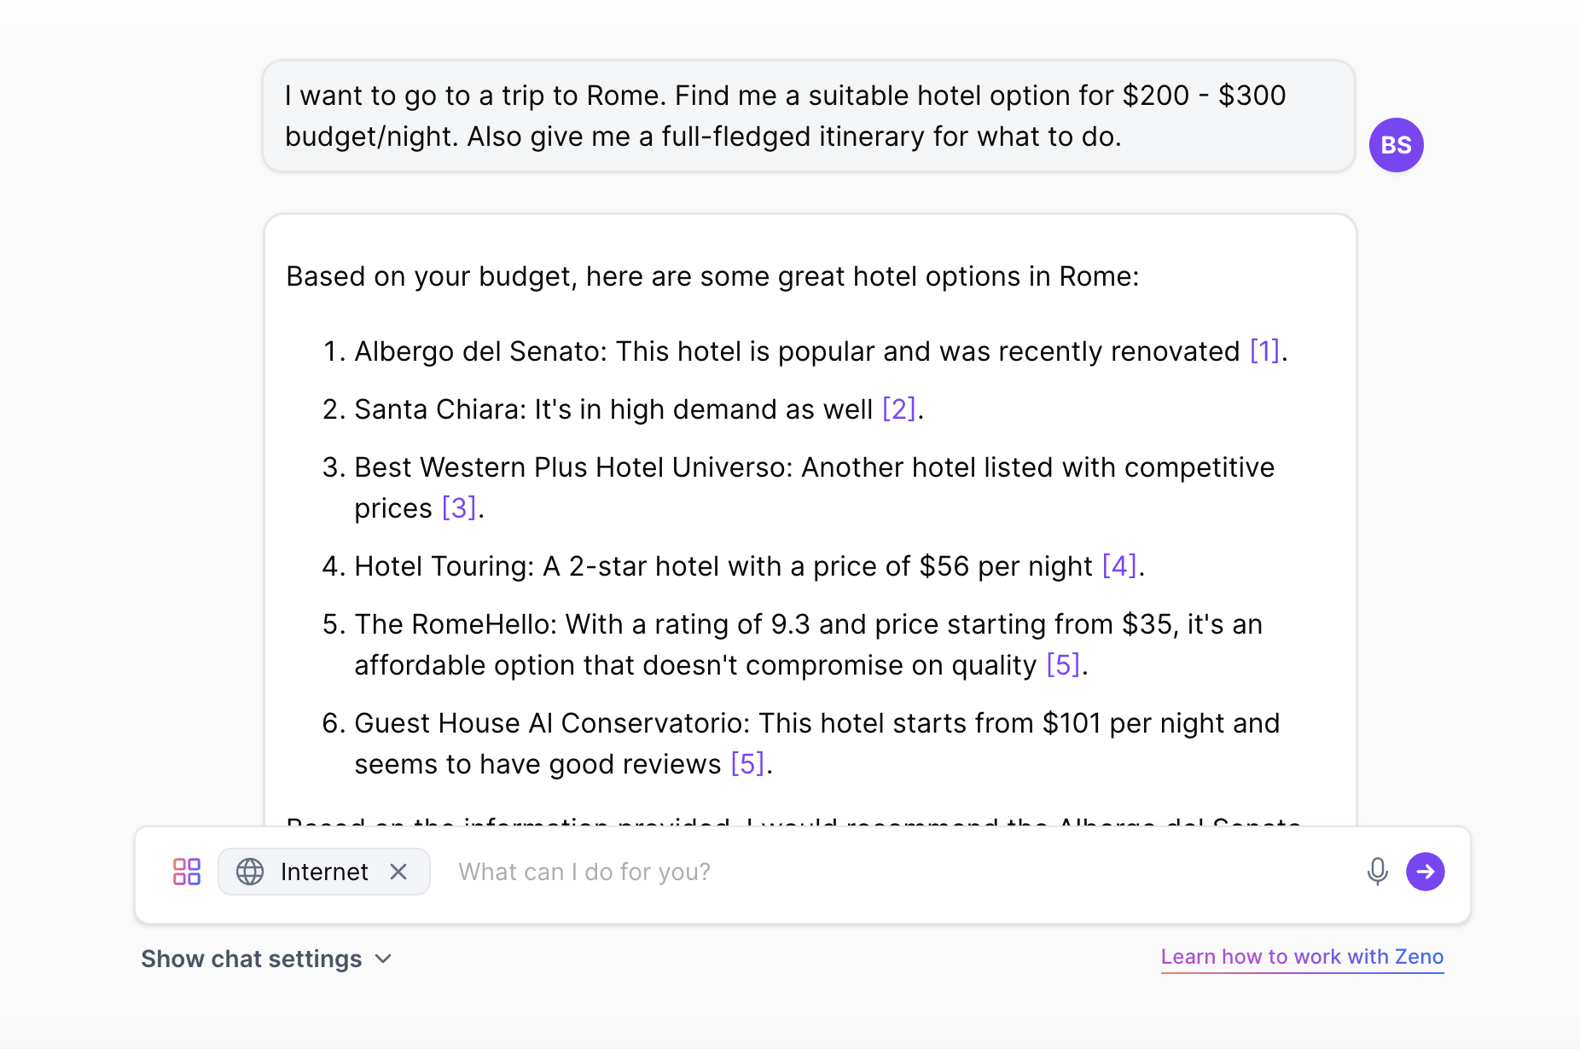
Task: Remove the Internet tool chip
Action: tap(398, 872)
